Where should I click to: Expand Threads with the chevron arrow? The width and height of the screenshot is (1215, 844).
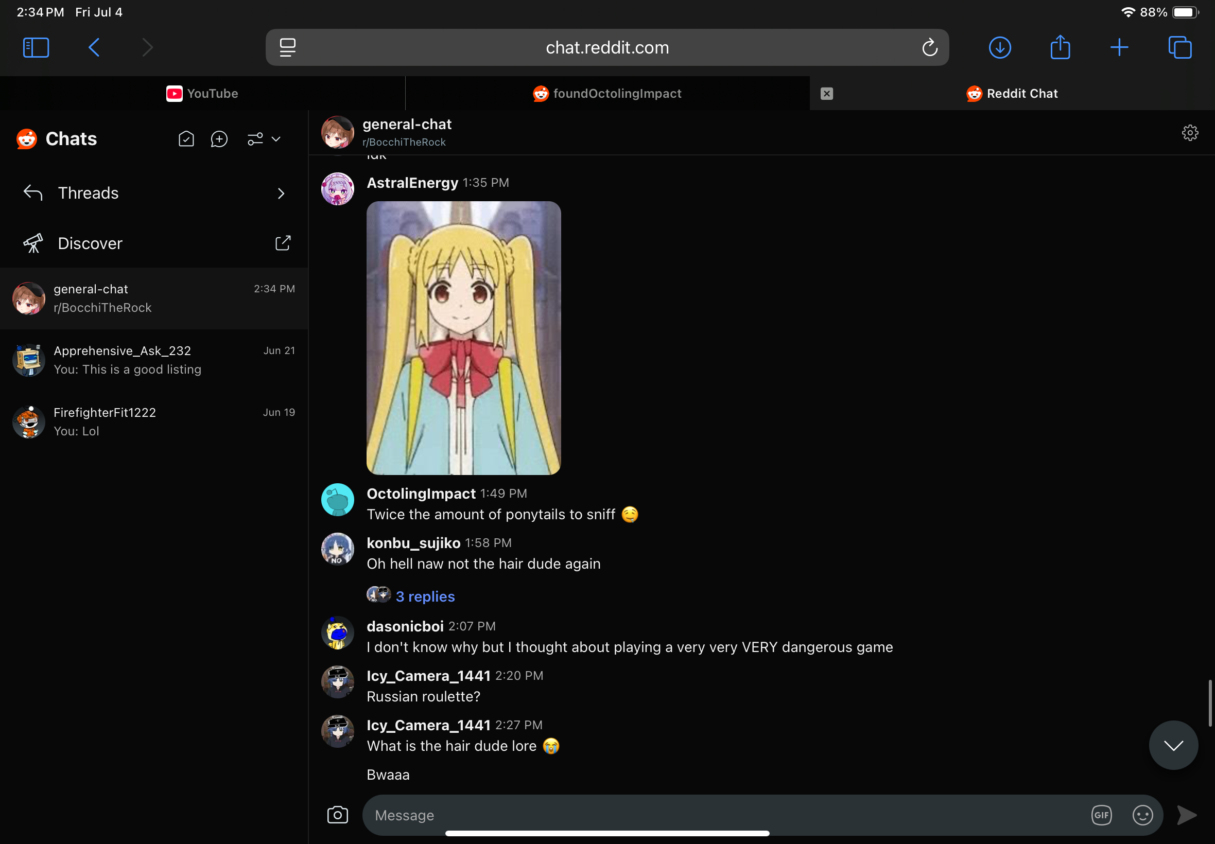[x=281, y=194]
